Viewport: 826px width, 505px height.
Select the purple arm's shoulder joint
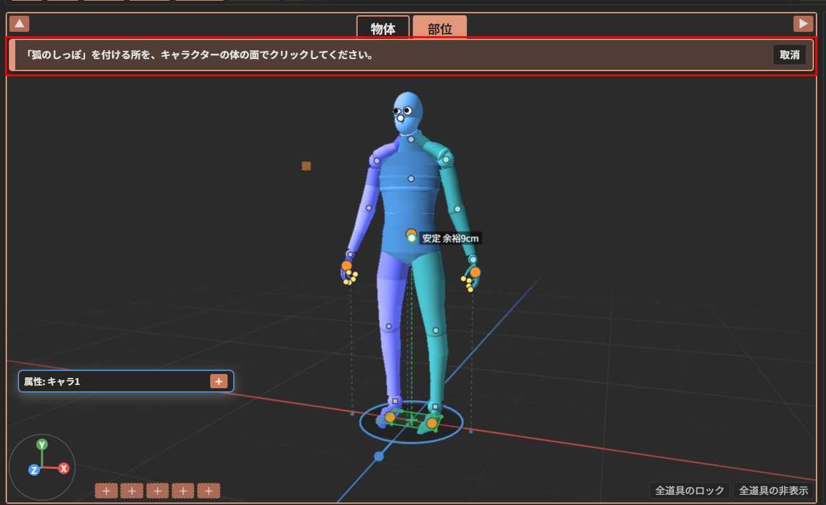tap(377, 161)
